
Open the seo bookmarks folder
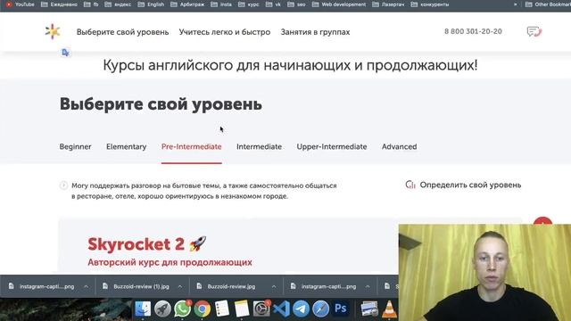[296, 4]
